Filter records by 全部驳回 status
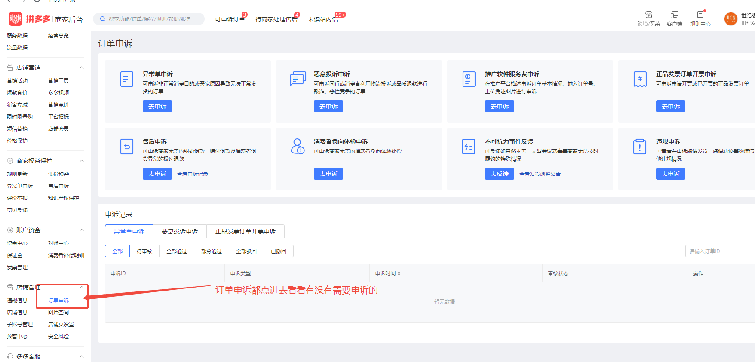The height and width of the screenshot is (362, 755). pos(246,252)
